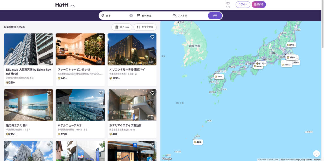
Task: Open the ガイド guide book icon
Action: [x=228, y=4]
